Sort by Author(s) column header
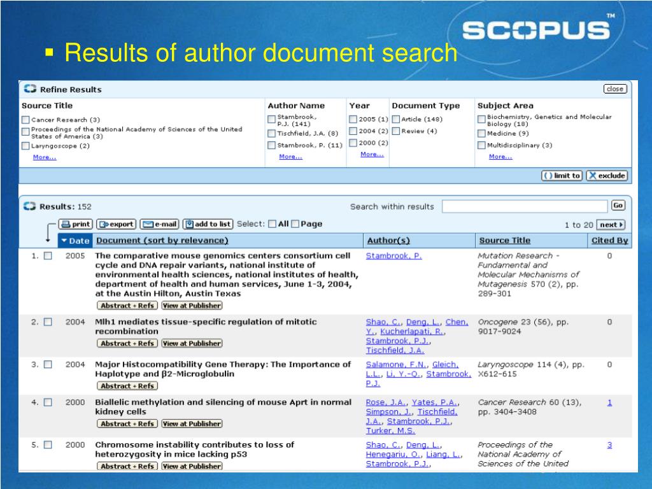 pyautogui.click(x=388, y=240)
